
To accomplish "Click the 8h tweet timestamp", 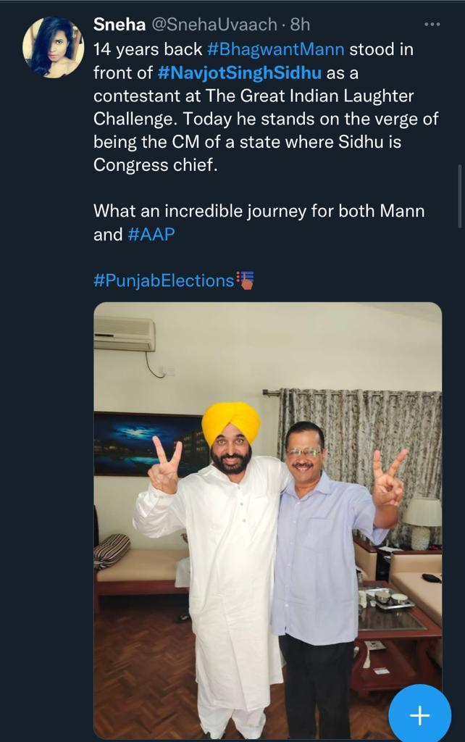I will click(300, 25).
